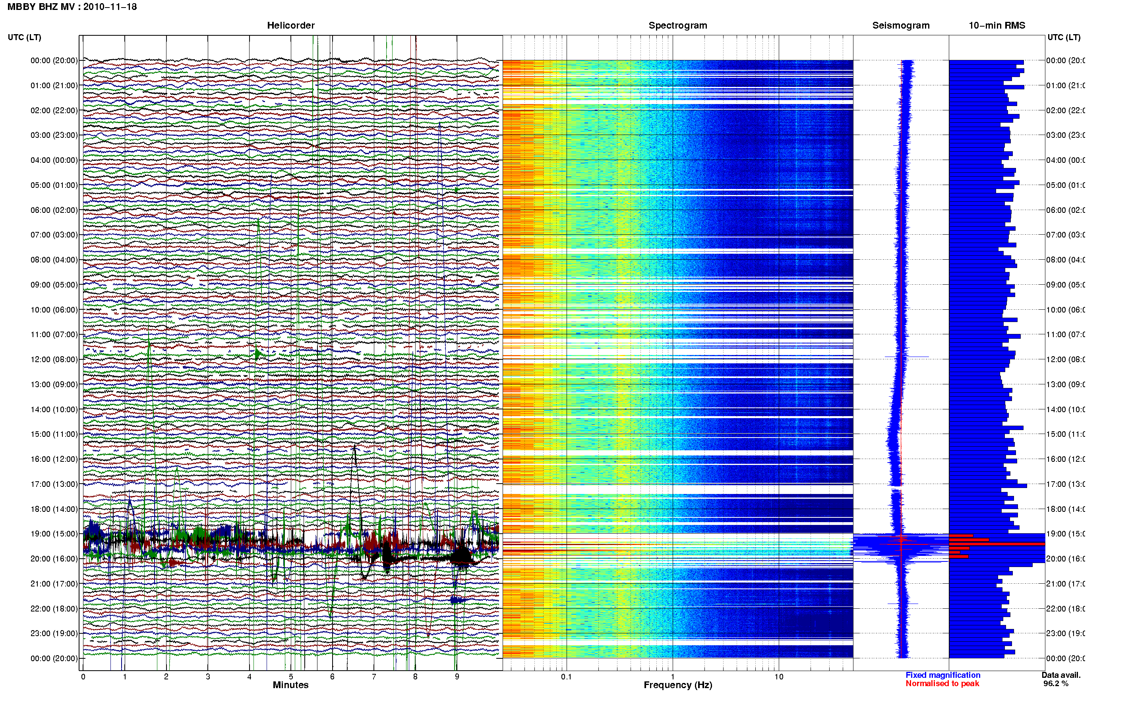Image resolution: width=1130 pixels, height=706 pixels.
Task: Click the '96.2 %' availability value
Action: point(1056,684)
